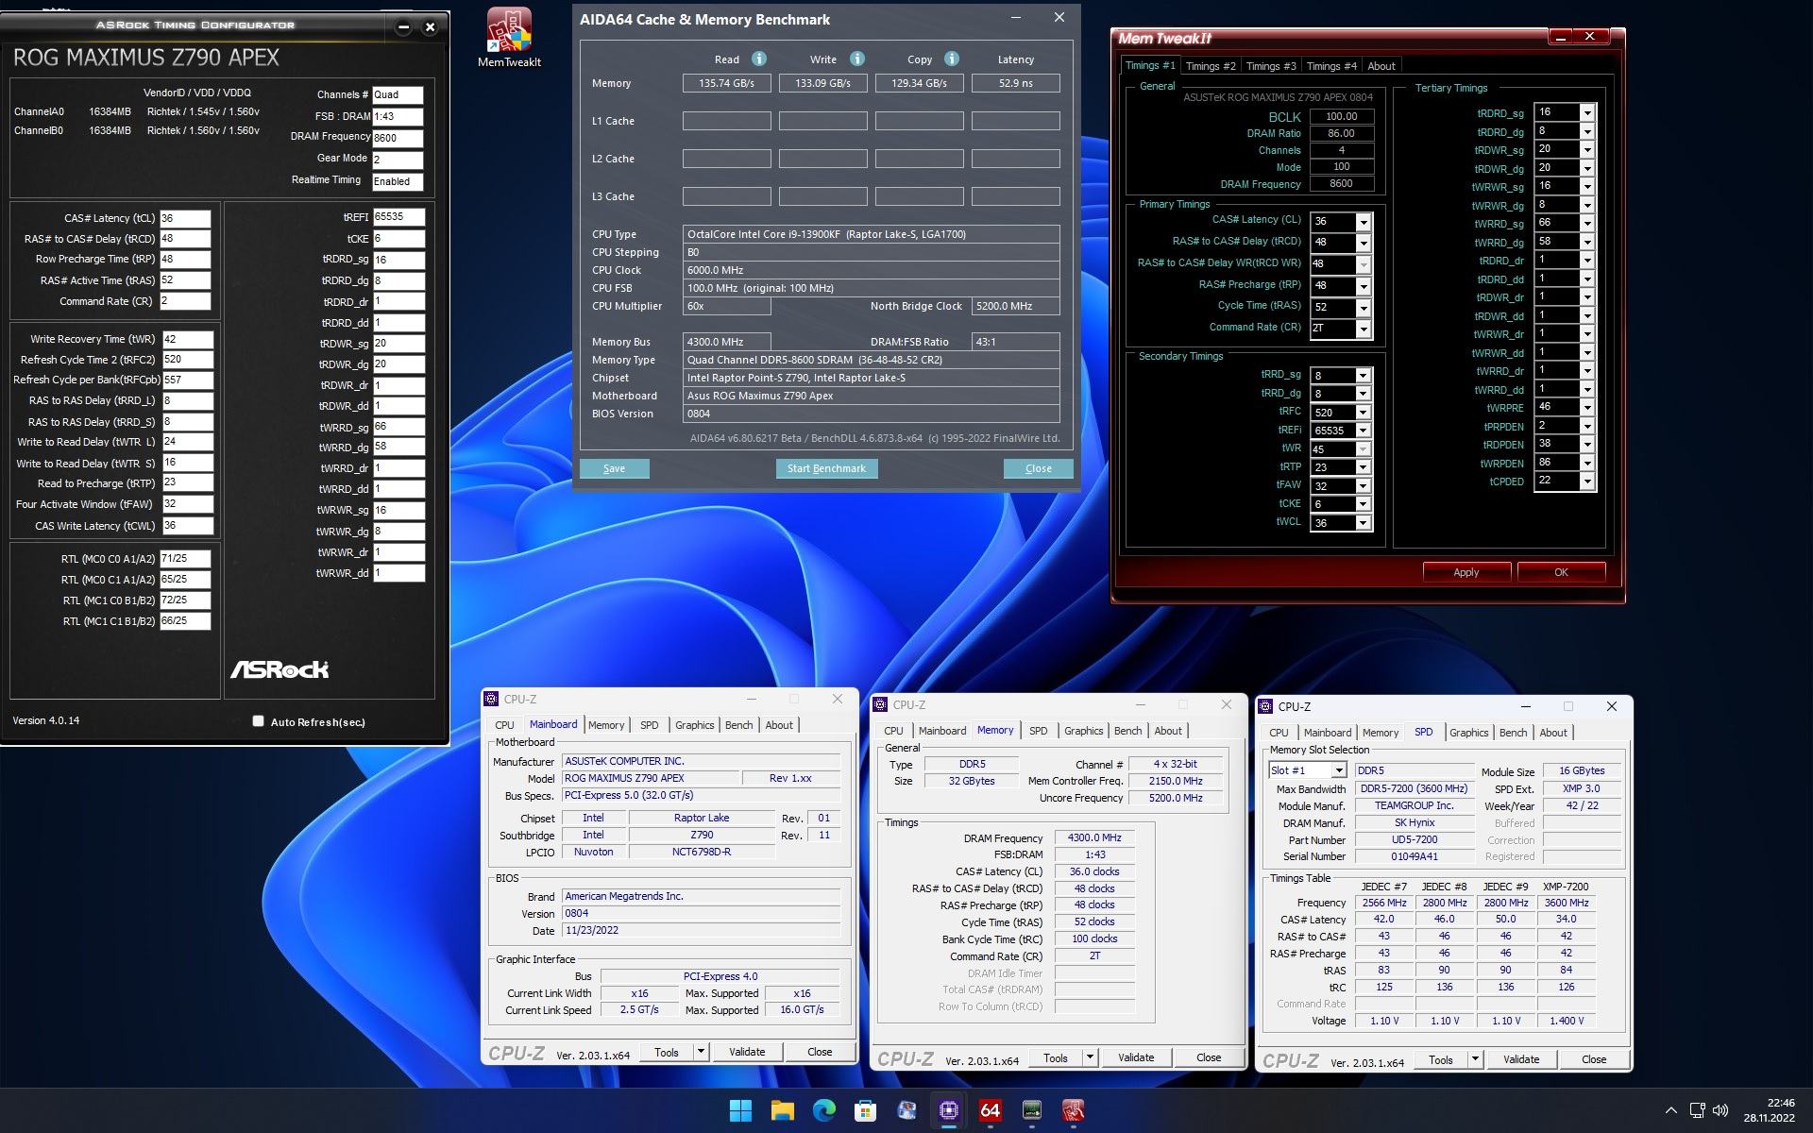Expand the tRCD dropdown in MemTweakIt
Image resolution: width=1813 pixels, height=1133 pixels.
(1364, 243)
